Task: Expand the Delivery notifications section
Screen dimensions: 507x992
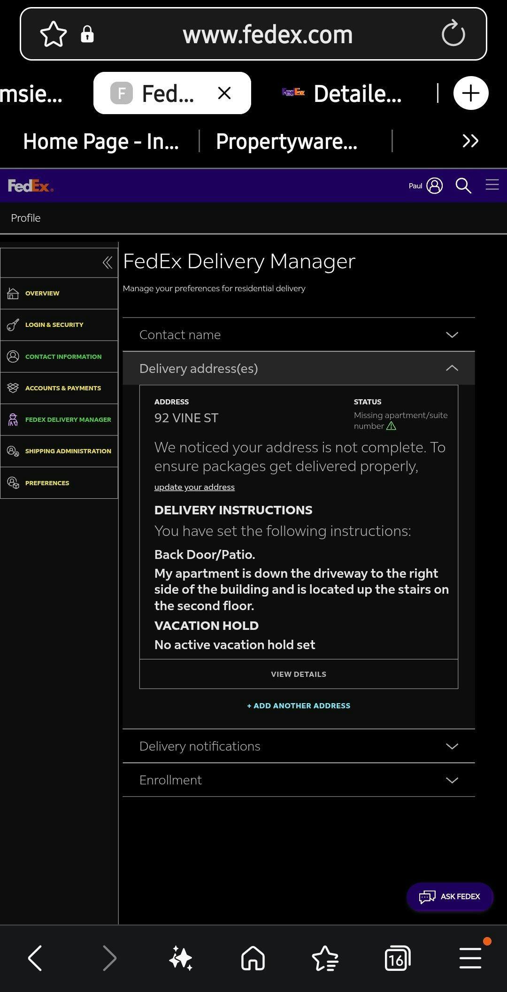Action: tap(299, 746)
